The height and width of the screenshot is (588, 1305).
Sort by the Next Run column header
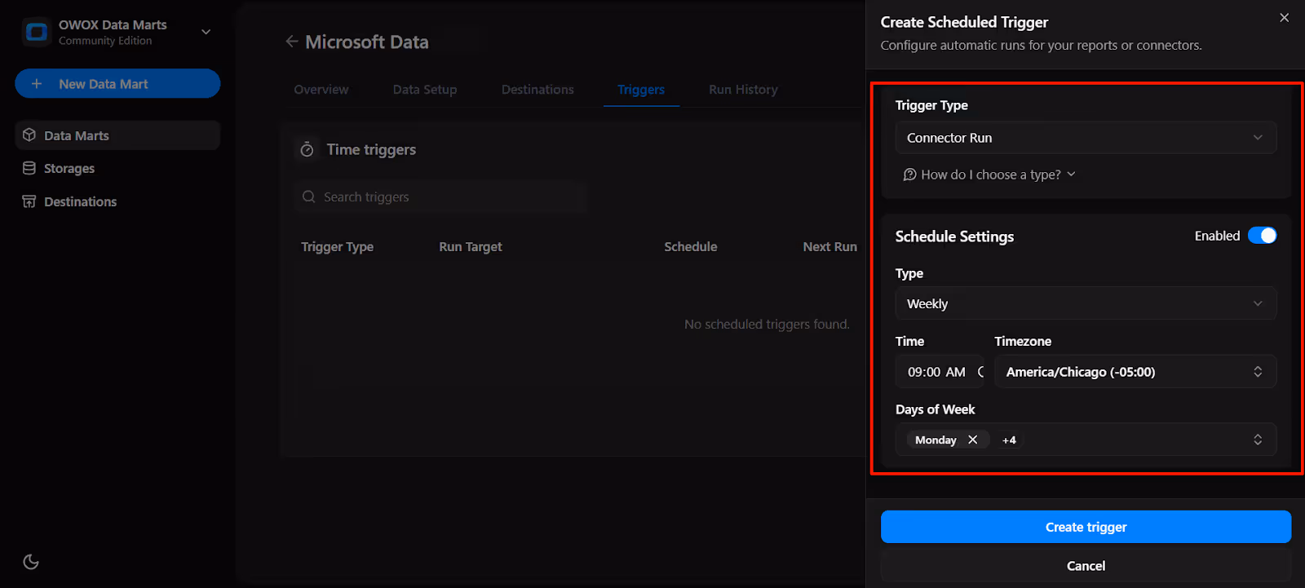829,247
